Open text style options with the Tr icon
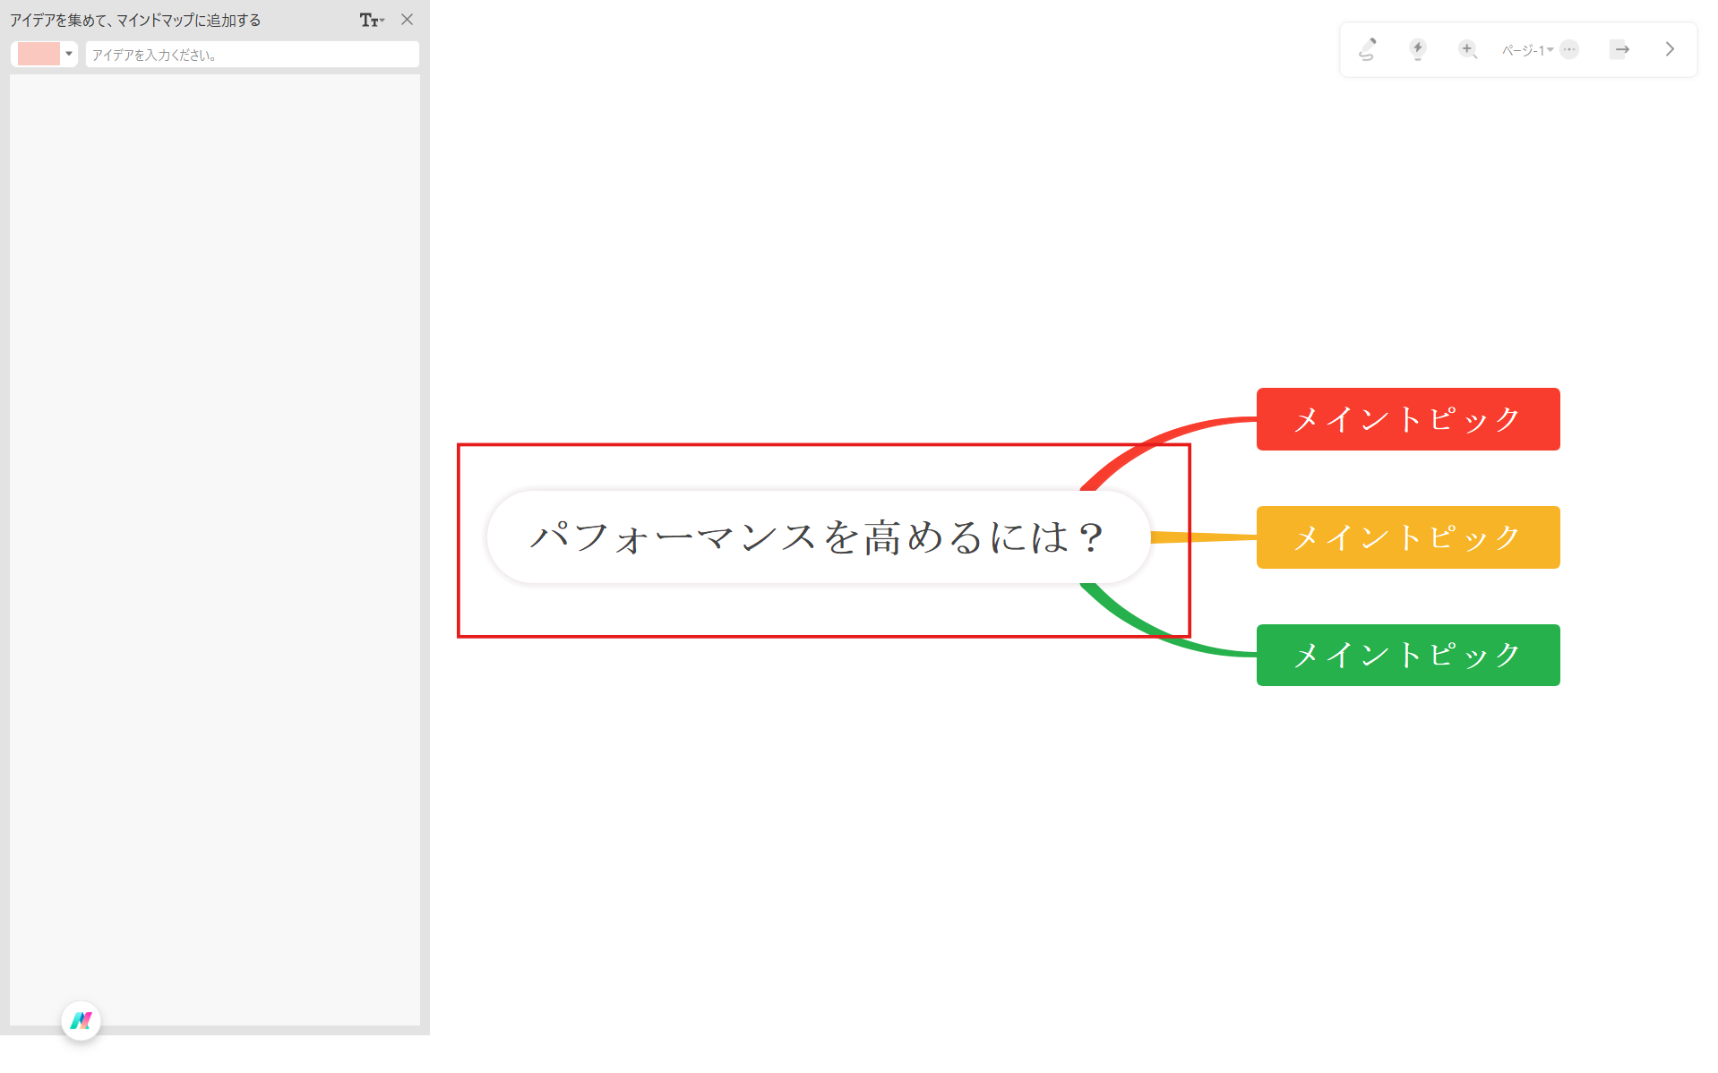The image size is (1718, 1073). [367, 19]
